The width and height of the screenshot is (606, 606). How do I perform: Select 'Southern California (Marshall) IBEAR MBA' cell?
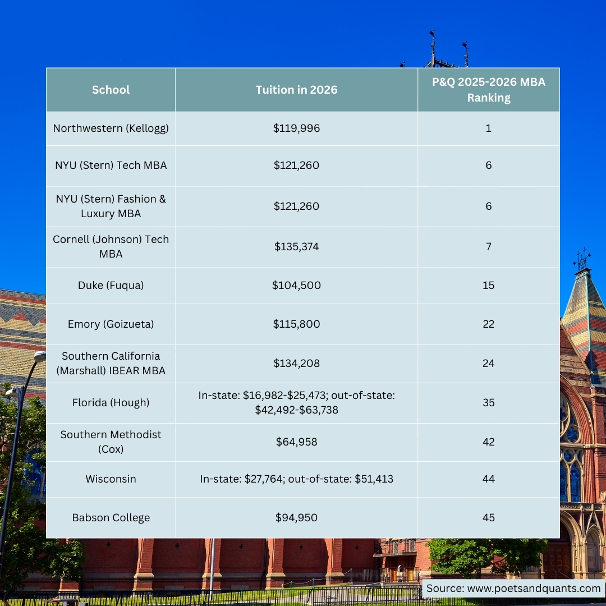coord(111,363)
